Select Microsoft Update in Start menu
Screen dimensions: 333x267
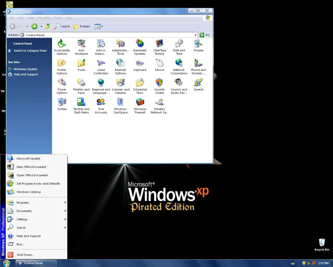click(36, 159)
